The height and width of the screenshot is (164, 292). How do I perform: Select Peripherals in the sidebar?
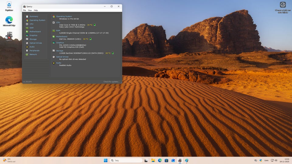pyautogui.click(x=34, y=50)
